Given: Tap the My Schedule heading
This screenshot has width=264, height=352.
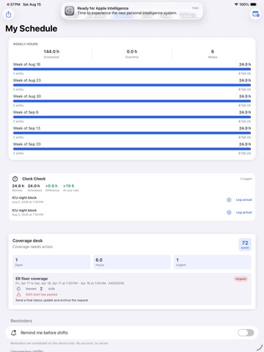Looking at the screenshot, I should [32, 29].
